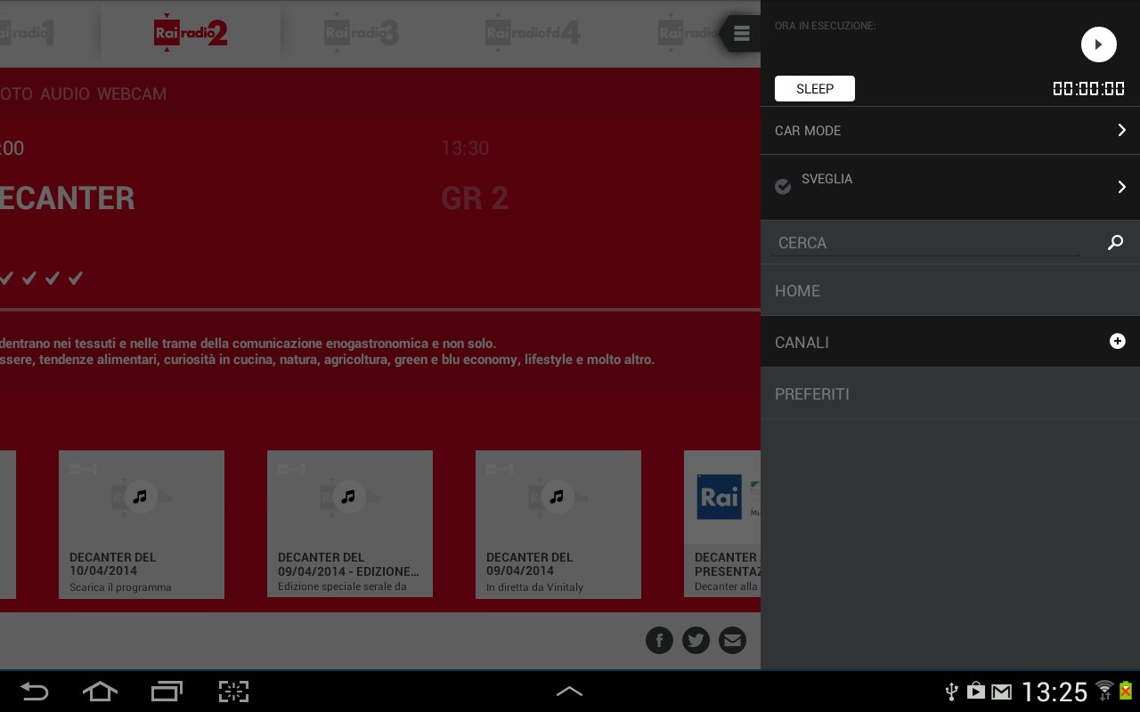Open USB notification icon in status bar
1140x712 pixels.
pyautogui.click(x=951, y=692)
